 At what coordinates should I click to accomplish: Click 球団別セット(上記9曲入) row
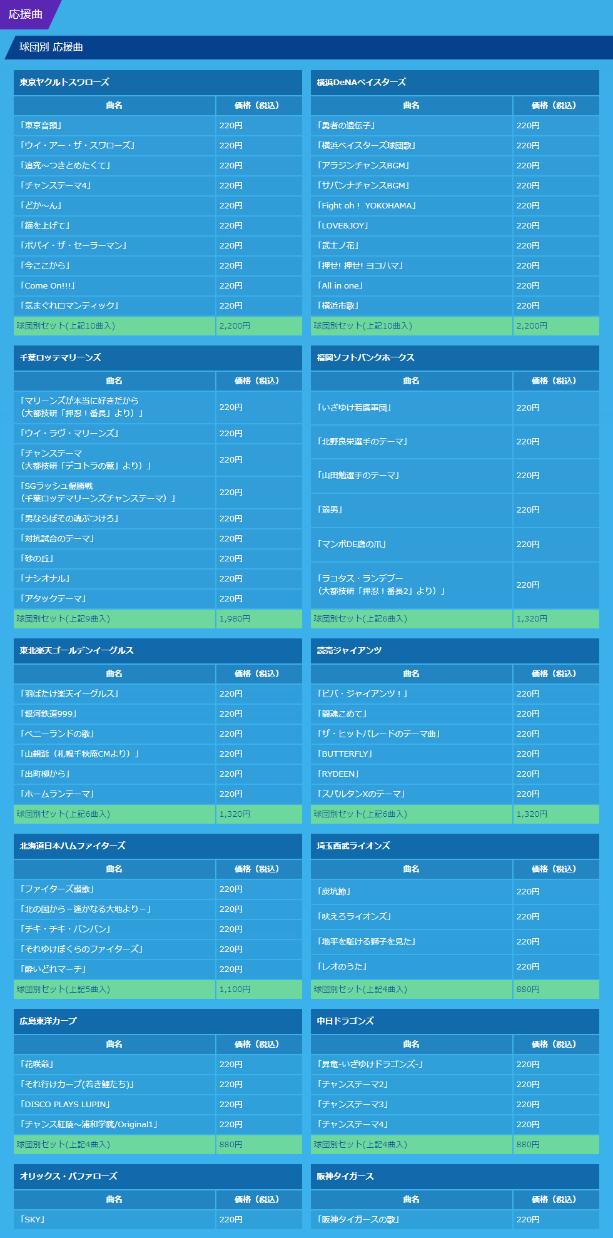[158, 619]
